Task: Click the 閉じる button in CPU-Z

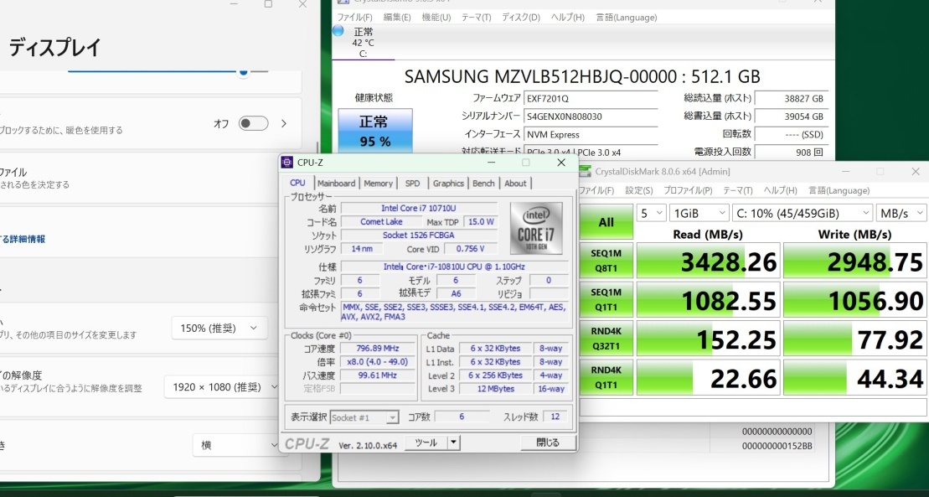Action: coord(548,443)
